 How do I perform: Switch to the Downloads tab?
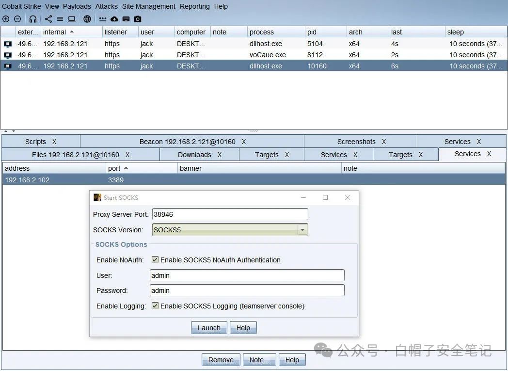click(199, 155)
